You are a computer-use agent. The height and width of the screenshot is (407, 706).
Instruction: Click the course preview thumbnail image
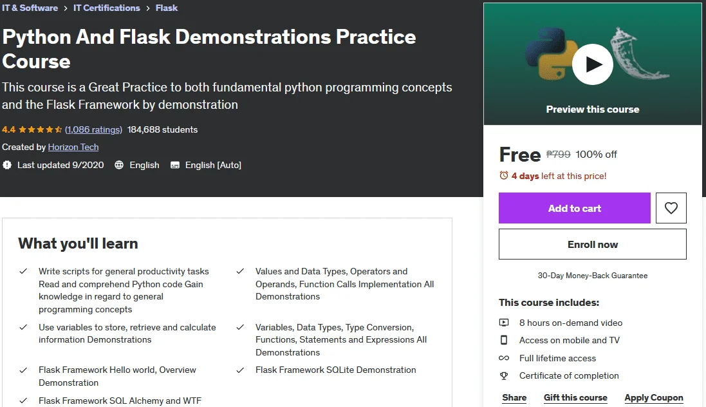point(593,64)
